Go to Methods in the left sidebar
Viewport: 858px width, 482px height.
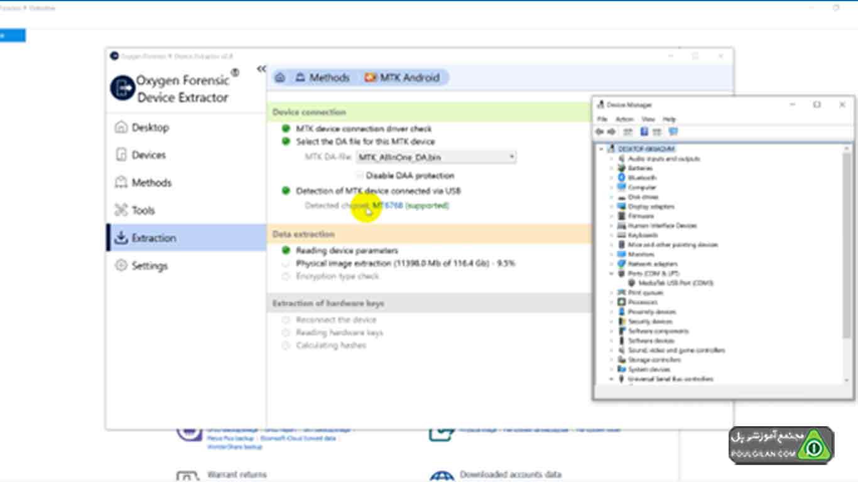point(143,183)
